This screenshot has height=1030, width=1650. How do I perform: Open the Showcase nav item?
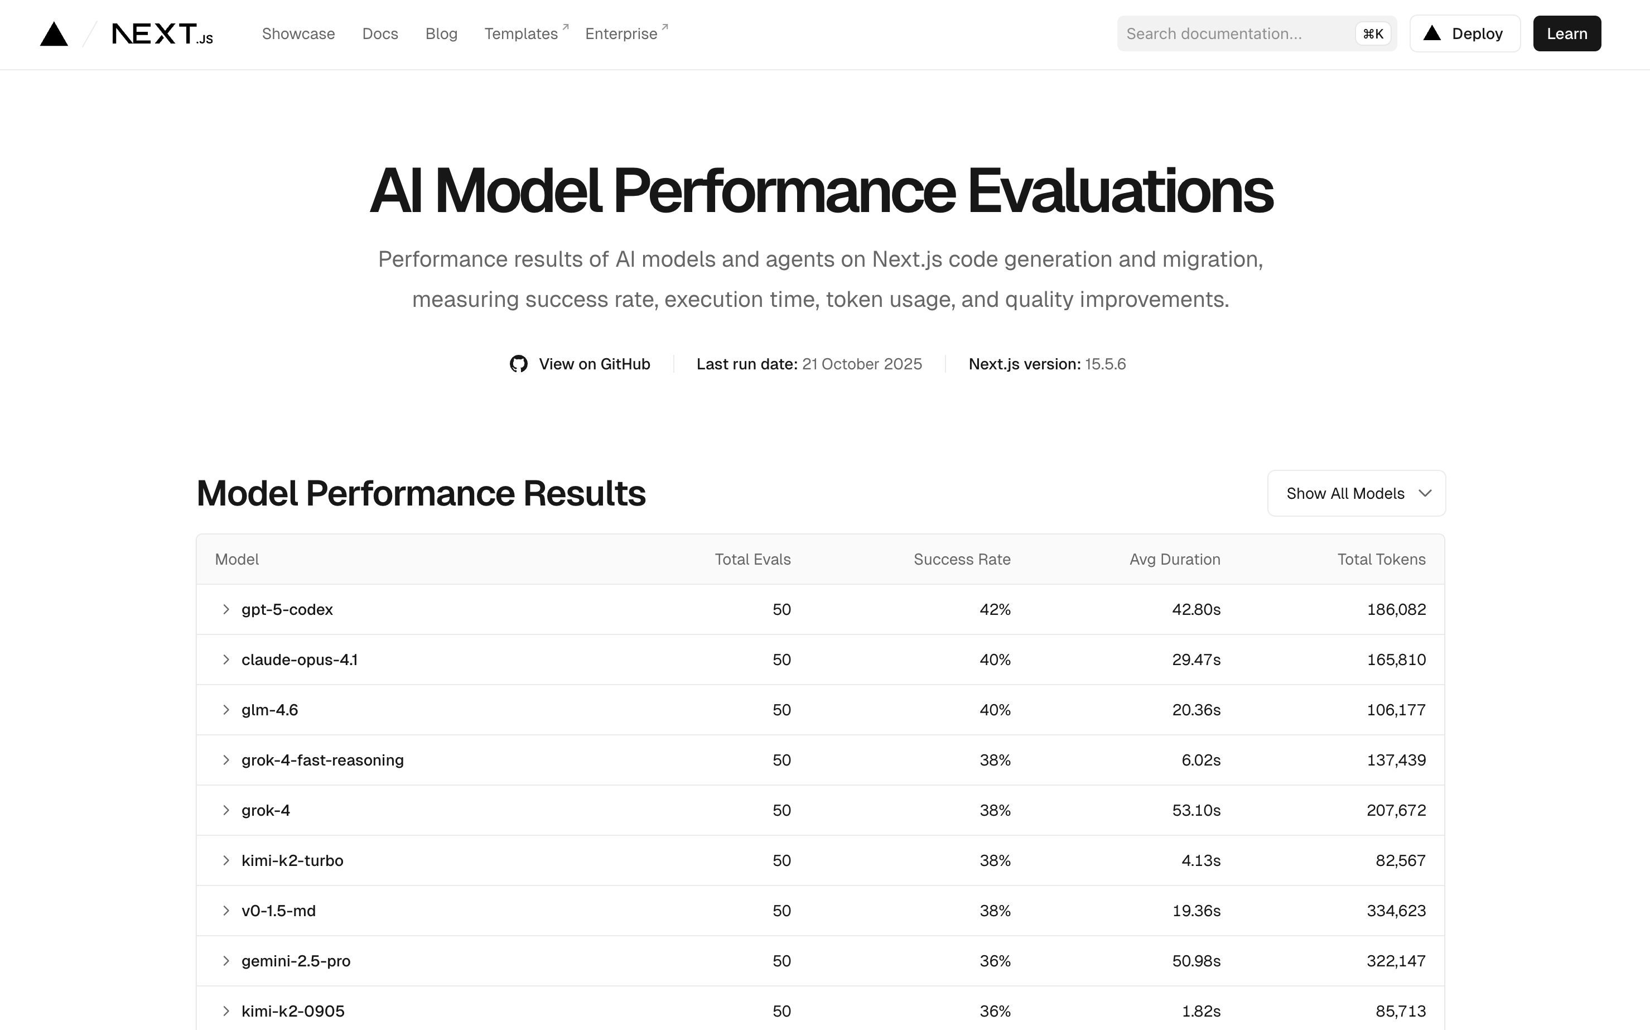[298, 34]
